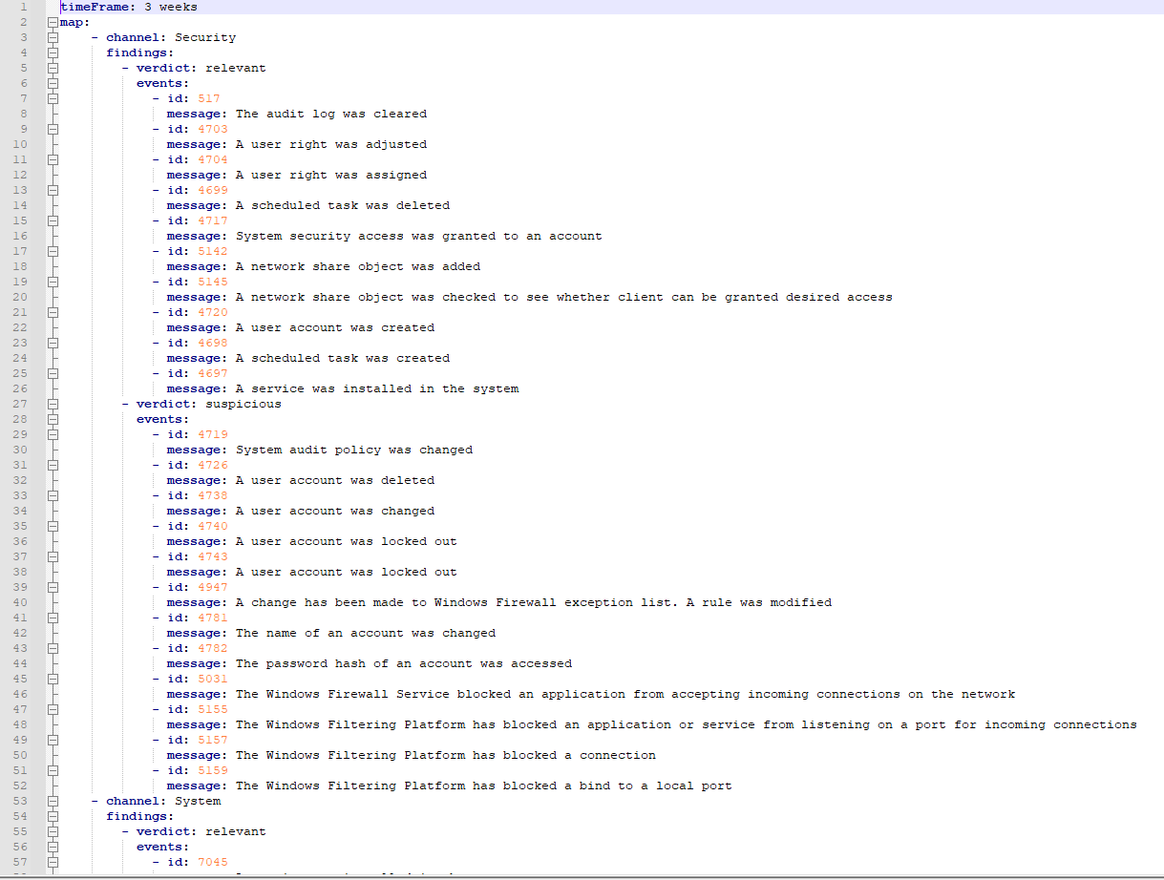This screenshot has height=880, width=1164.
Task: Fold the 'id: 517' event entry
Action: point(53,98)
